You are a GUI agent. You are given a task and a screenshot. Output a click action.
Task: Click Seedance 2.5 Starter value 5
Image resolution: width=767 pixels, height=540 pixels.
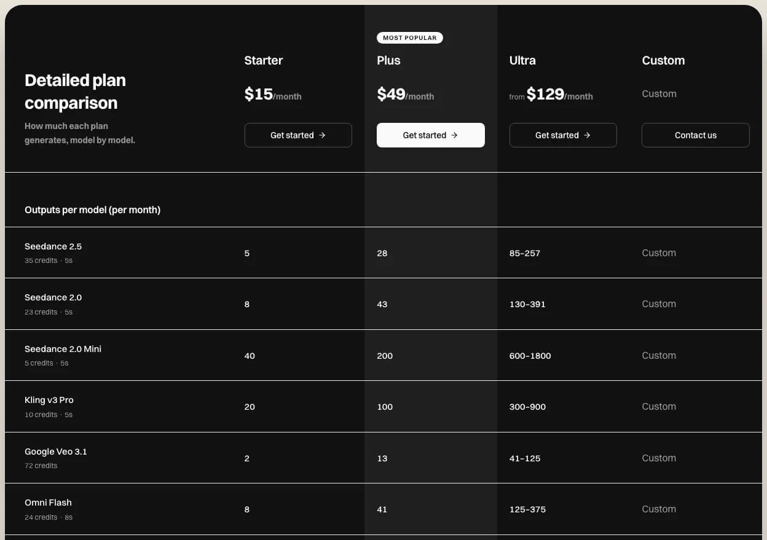[247, 253]
